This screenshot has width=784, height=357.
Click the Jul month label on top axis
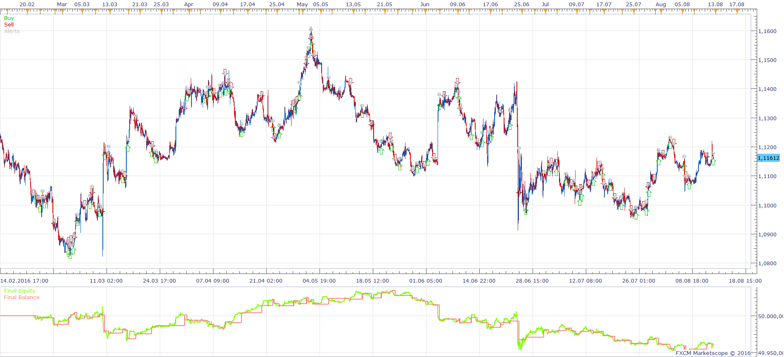point(545,5)
